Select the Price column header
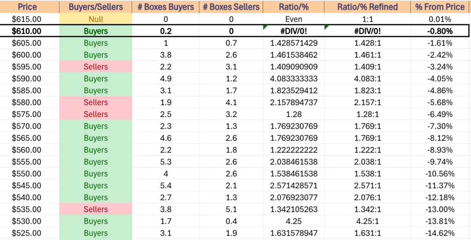 click(29, 7)
